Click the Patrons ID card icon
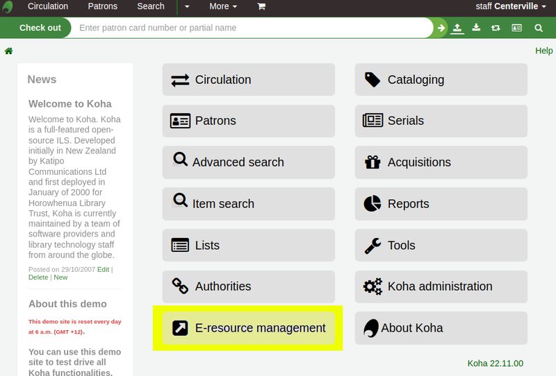556x376 pixels. pos(180,121)
